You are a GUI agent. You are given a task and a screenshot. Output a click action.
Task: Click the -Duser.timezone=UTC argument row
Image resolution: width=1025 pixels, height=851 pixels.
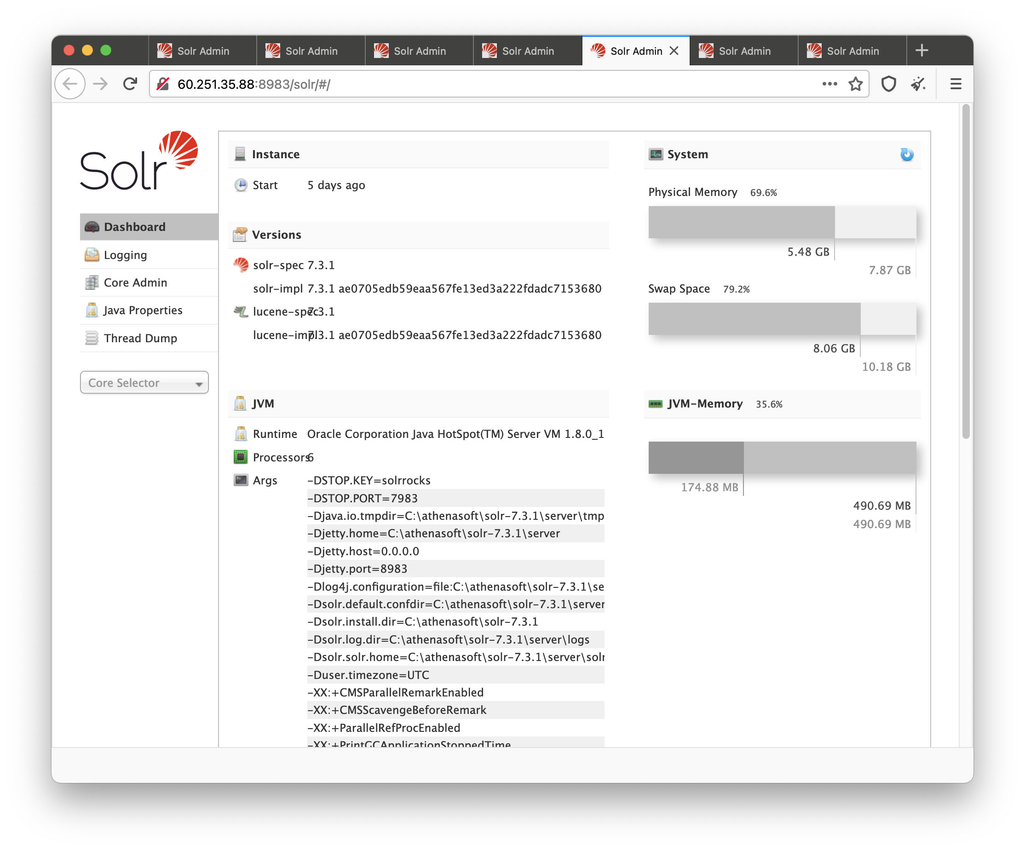(455, 675)
